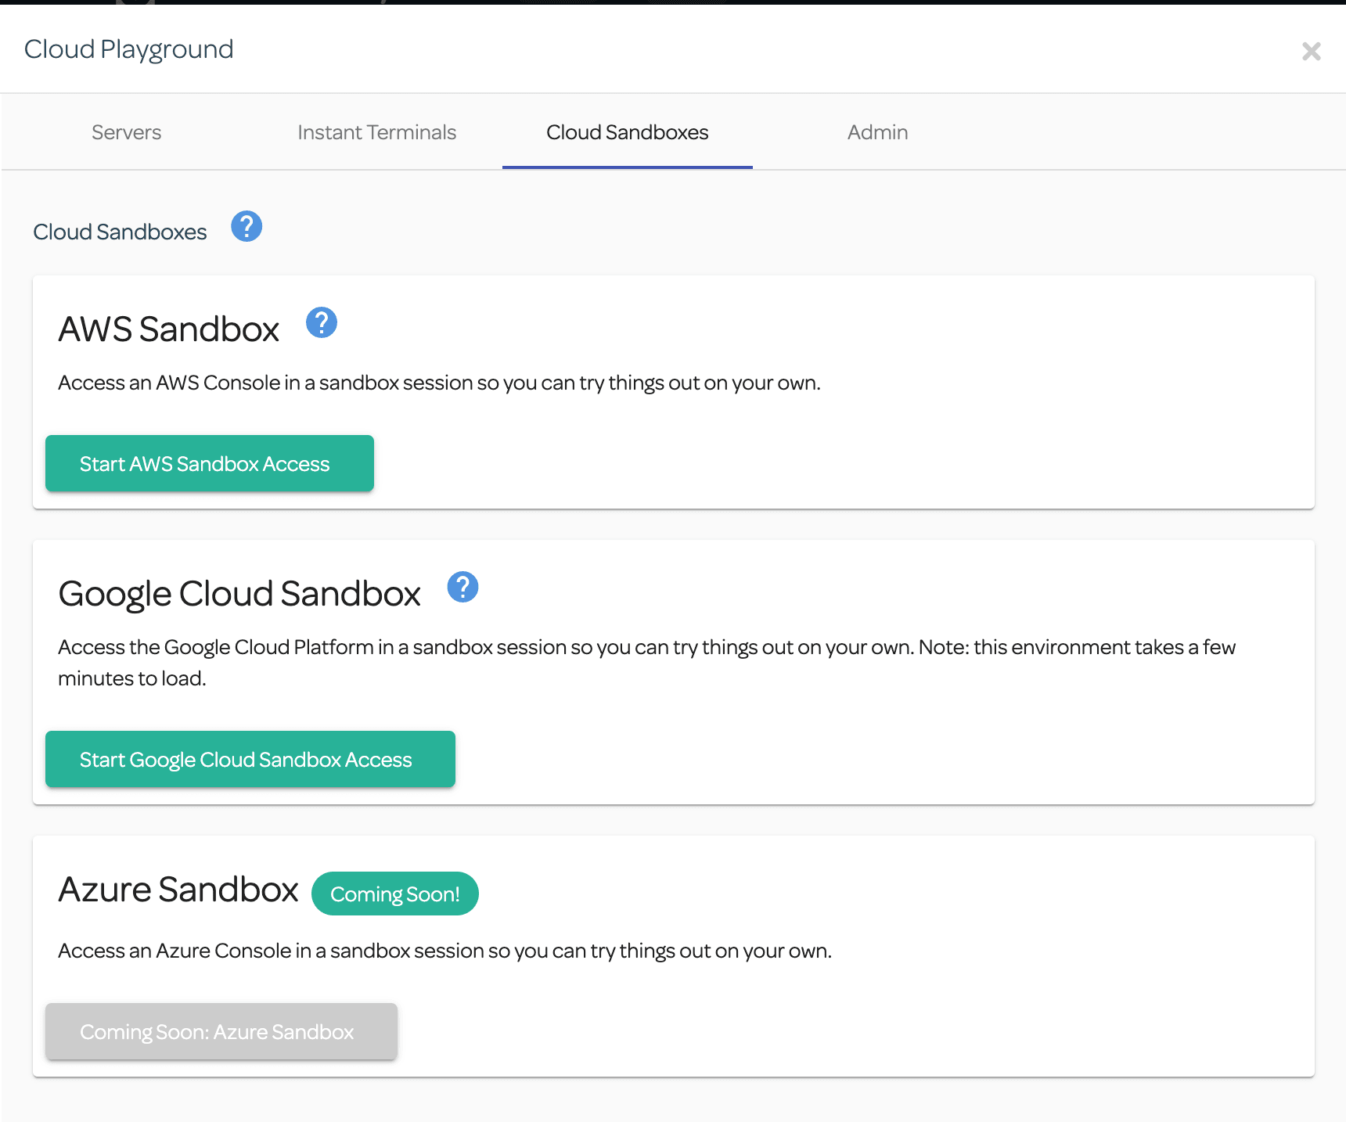Select the Cloud Sandboxes tab

pyautogui.click(x=628, y=132)
